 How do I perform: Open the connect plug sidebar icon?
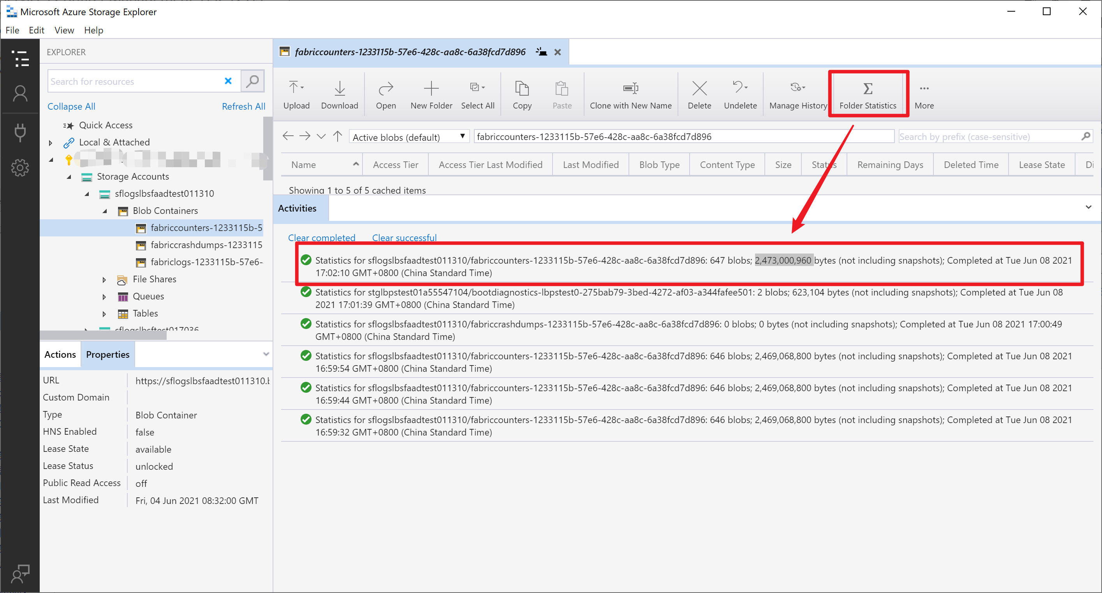click(20, 131)
